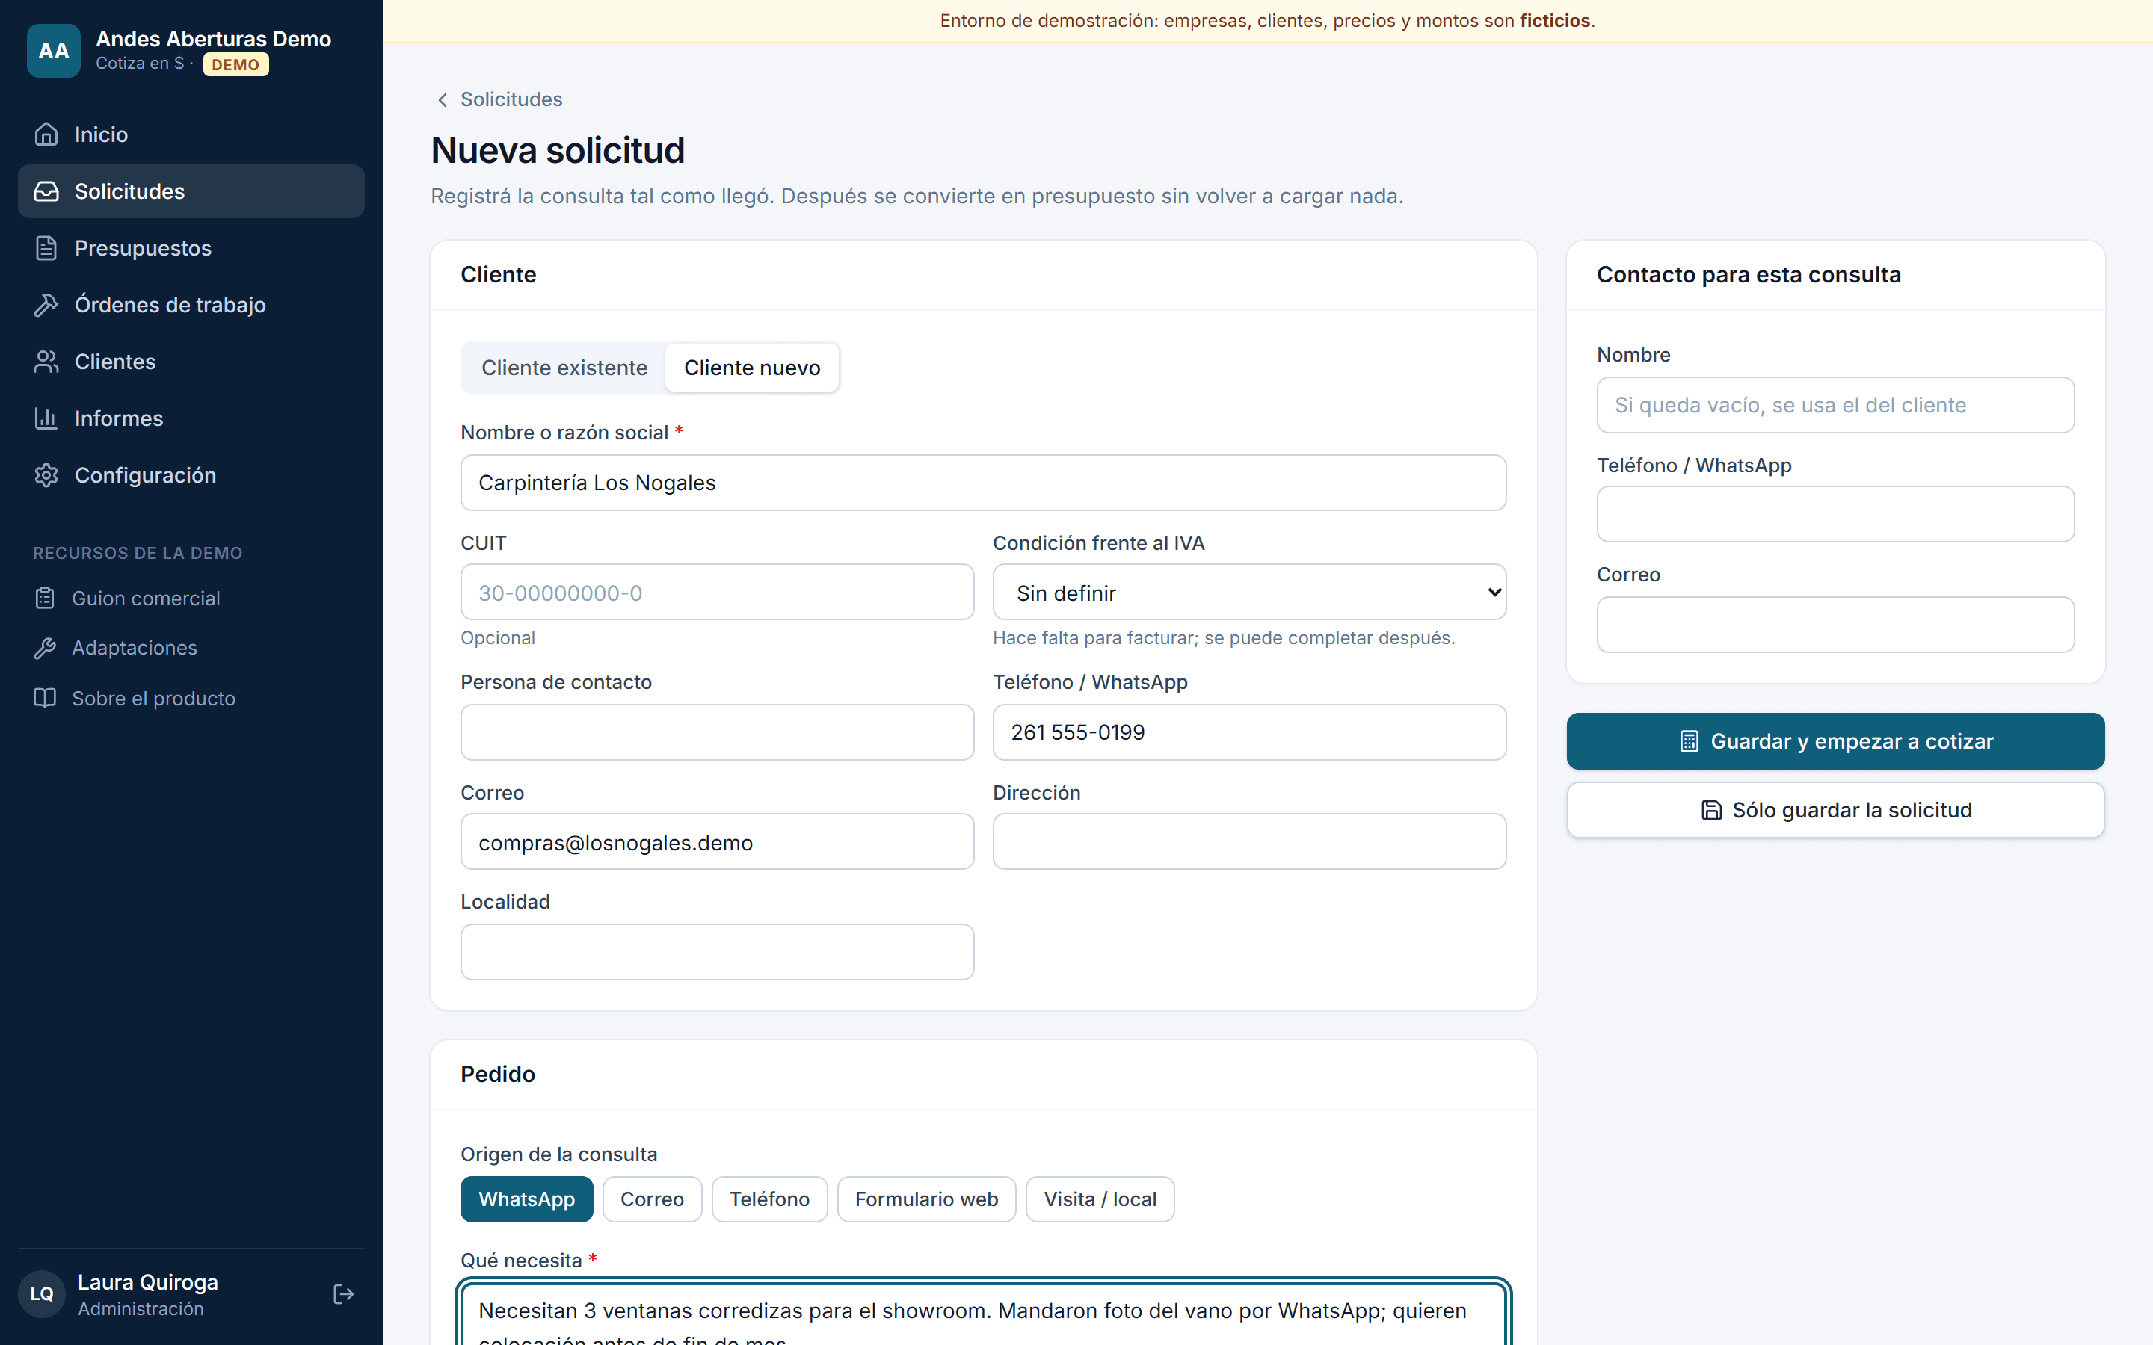Viewport: 2153px width, 1345px height.
Task: Click the Adaptaciones wrench icon
Action: pos(45,649)
